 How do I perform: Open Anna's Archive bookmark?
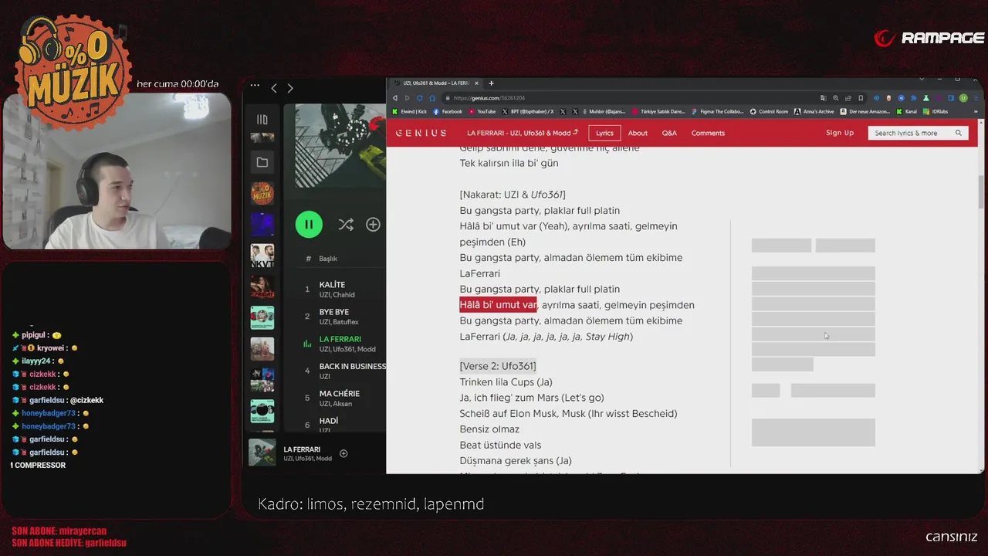click(x=814, y=111)
